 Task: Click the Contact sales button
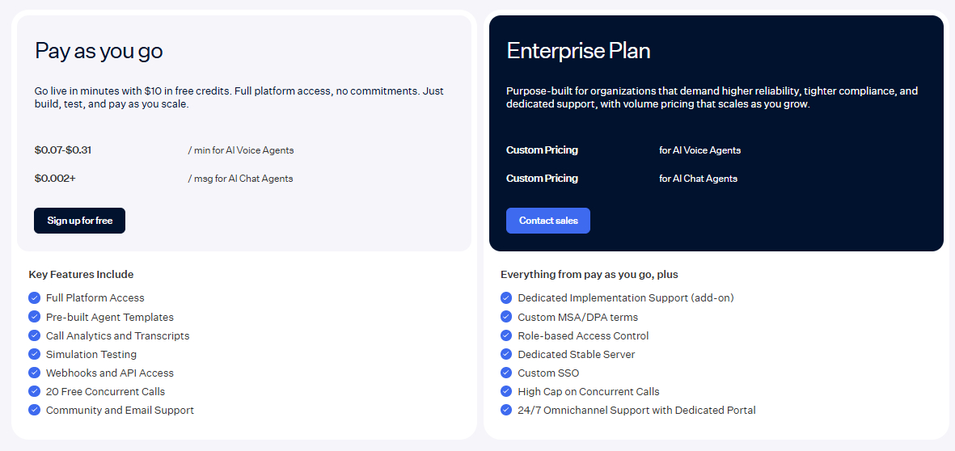coord(548,221)
